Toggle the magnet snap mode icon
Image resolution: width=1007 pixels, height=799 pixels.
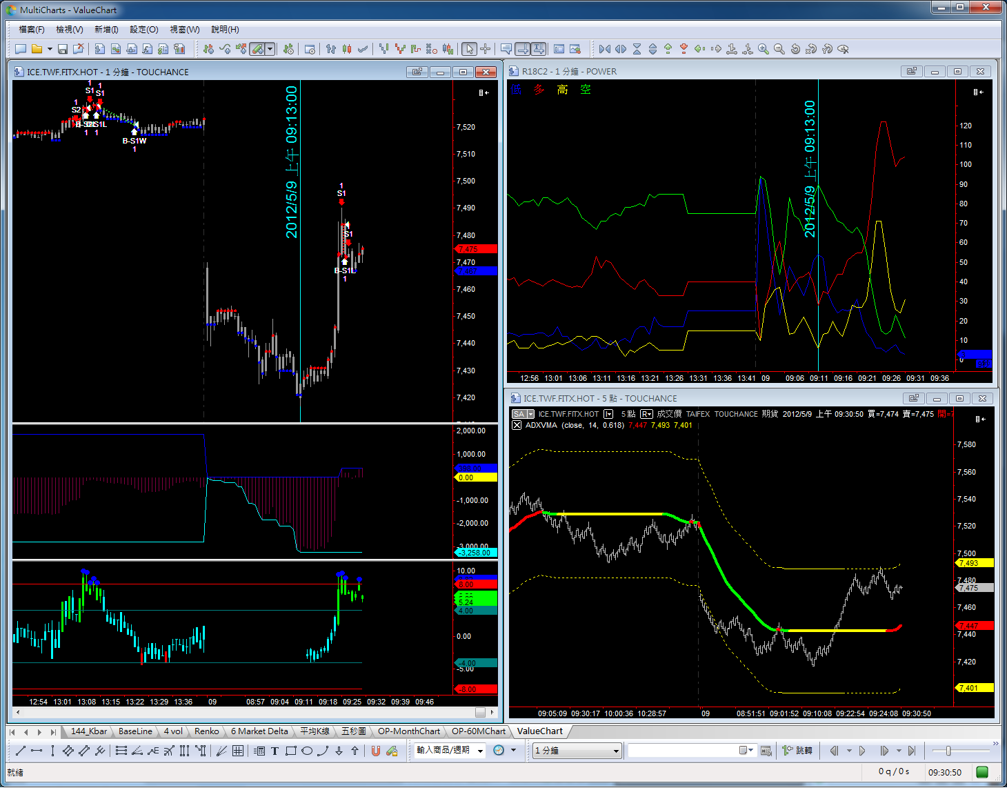(x=376, y=751)
